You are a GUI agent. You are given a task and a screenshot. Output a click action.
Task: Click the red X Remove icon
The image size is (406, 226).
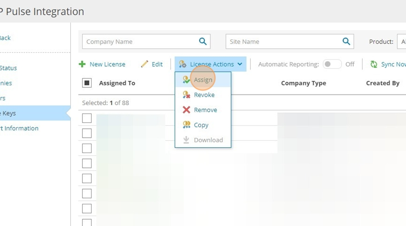pyautogui.click(x=186, y=110)
